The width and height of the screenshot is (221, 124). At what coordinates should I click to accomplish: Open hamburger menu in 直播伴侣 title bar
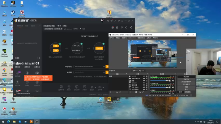click(x=122, y=21)
